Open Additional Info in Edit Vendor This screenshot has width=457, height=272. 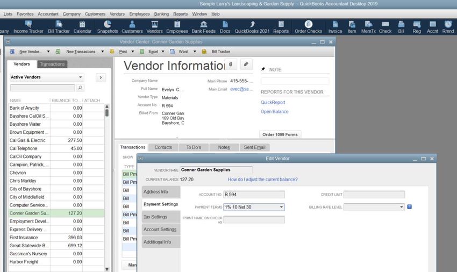[x=161, y=242]
